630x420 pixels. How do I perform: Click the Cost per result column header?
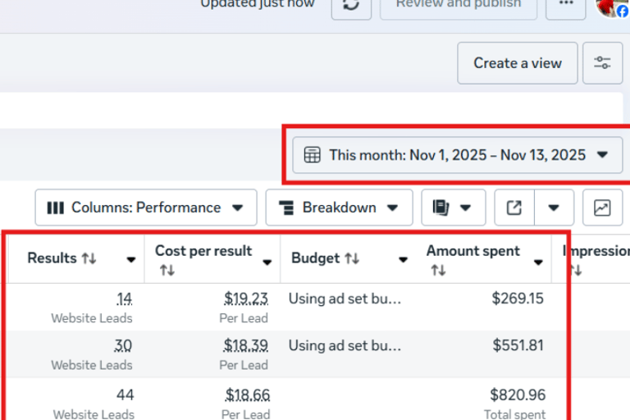pos(203,251)
